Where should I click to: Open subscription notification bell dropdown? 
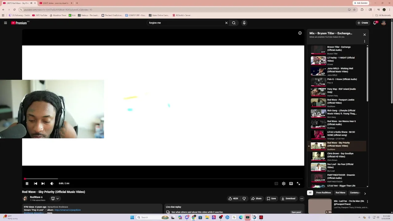[55, 199]
